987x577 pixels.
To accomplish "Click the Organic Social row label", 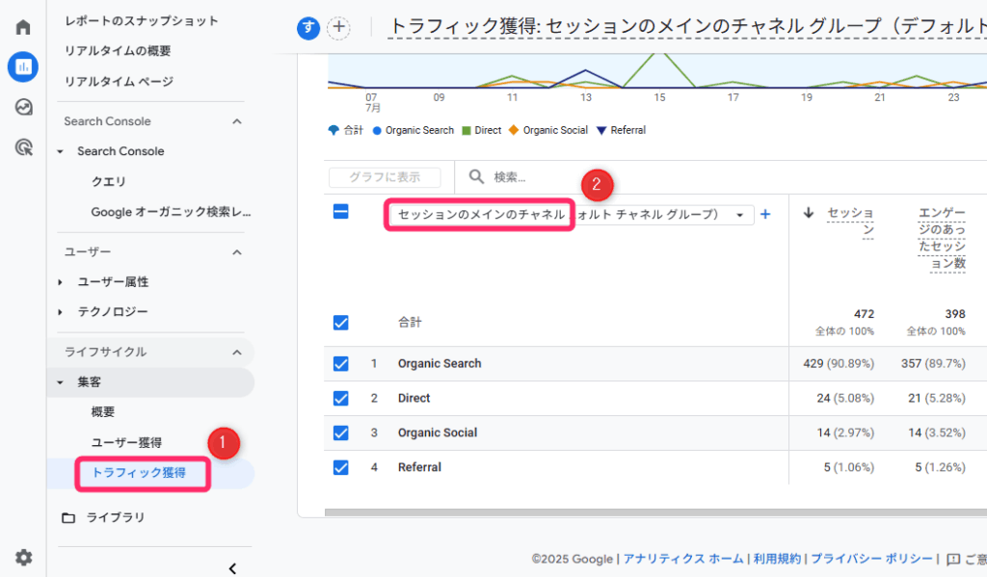I will [438, 433].
